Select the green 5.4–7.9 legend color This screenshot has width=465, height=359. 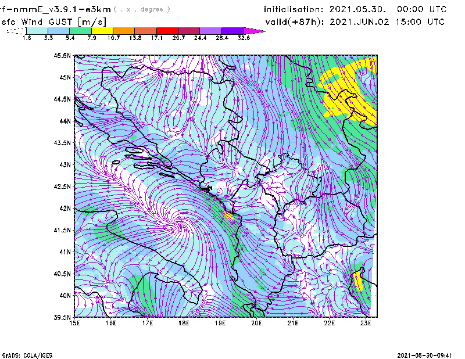[81, 31]
